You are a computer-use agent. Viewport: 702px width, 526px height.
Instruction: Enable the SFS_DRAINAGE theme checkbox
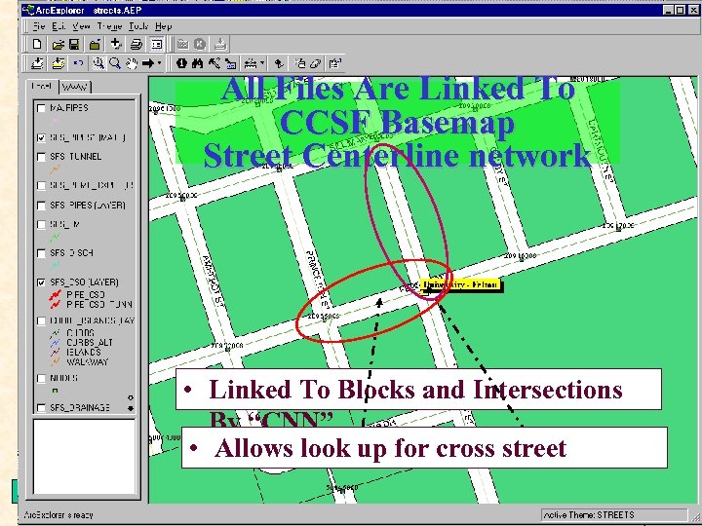tap(41, 408)
